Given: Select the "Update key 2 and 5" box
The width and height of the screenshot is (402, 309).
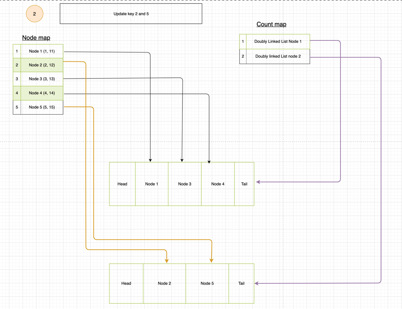Looking at the screenshot, I should 131,14.
